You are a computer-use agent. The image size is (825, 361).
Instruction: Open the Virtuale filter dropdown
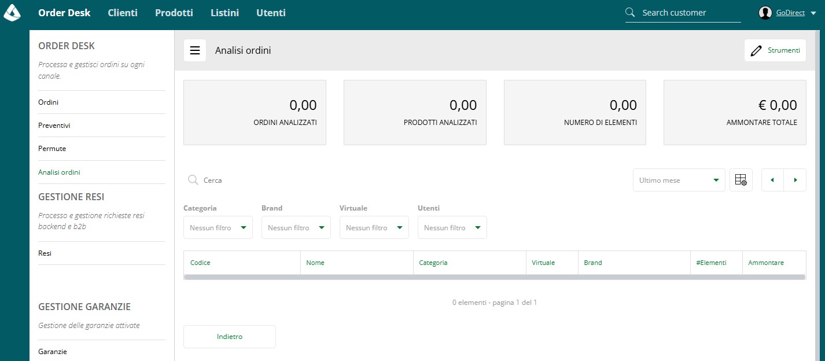tap(374, 227)
